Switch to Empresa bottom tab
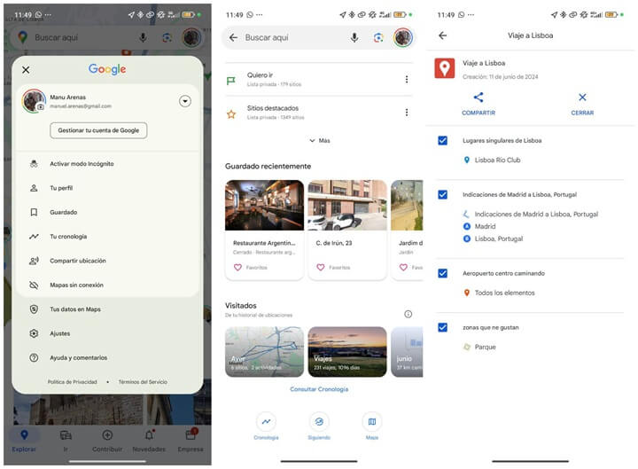Screen dimensions: 638x469 [191, 441]
